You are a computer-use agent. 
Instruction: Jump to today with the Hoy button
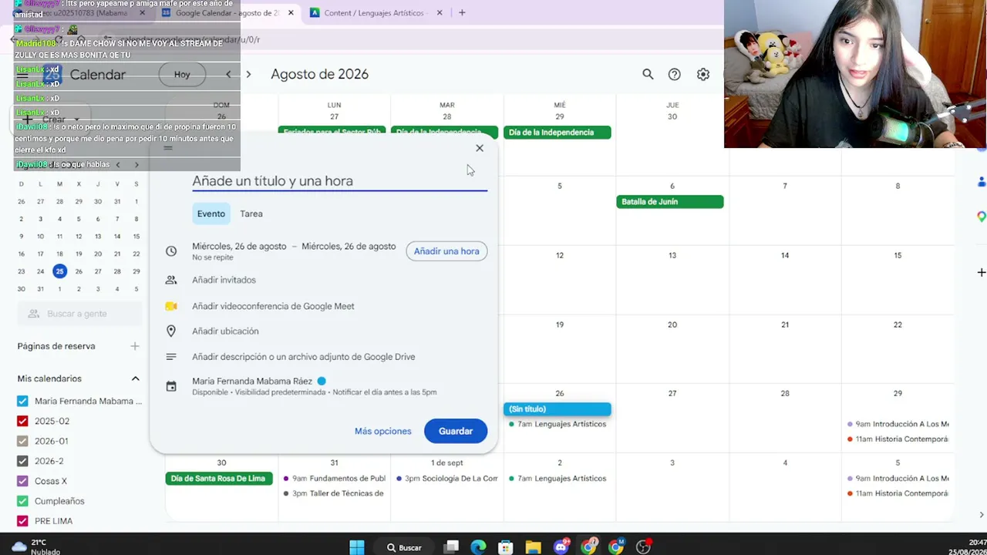tap(182, 74)
